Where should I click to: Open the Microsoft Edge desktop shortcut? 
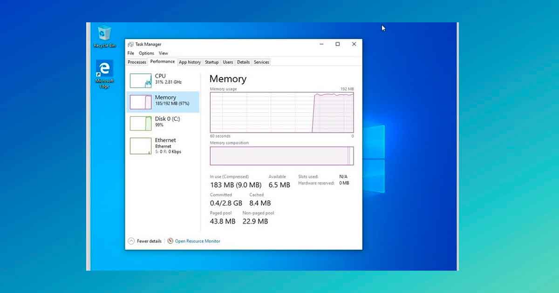[104, 74]
